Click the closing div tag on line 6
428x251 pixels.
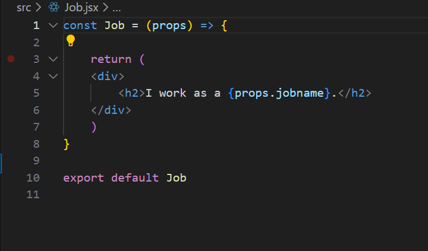point(111,110)
